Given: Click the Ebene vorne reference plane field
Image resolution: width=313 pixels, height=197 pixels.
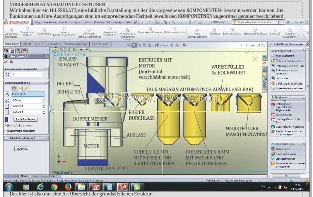Looking at the screenshot, I should [28, 94].
